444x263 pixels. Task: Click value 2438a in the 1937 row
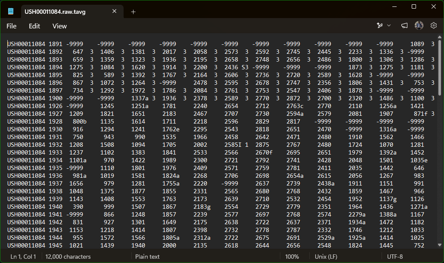[326, 183]
